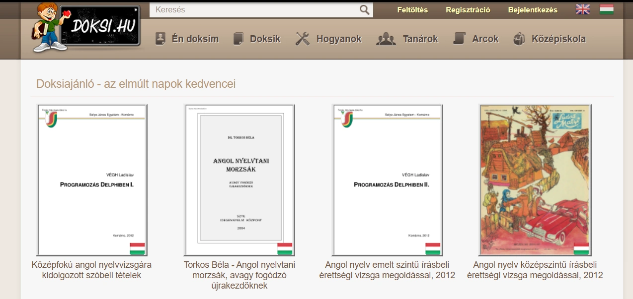Open the Programozás Delphiben I. thumbnail
The width and height of the screenshot is (633, 299).
click(92, 180)
